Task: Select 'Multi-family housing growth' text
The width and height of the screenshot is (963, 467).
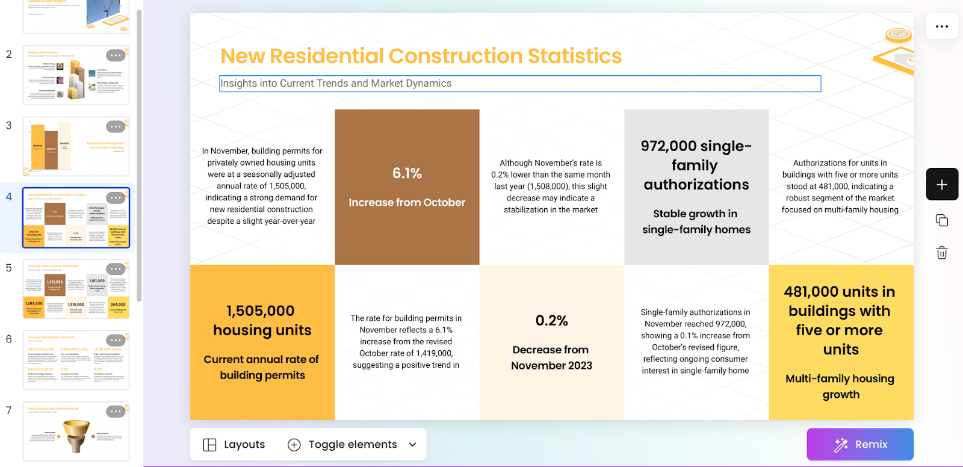Action: (840, 386)
